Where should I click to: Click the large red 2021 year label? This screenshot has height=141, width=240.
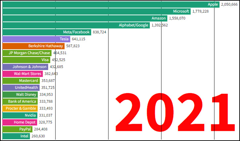[175, 112]
